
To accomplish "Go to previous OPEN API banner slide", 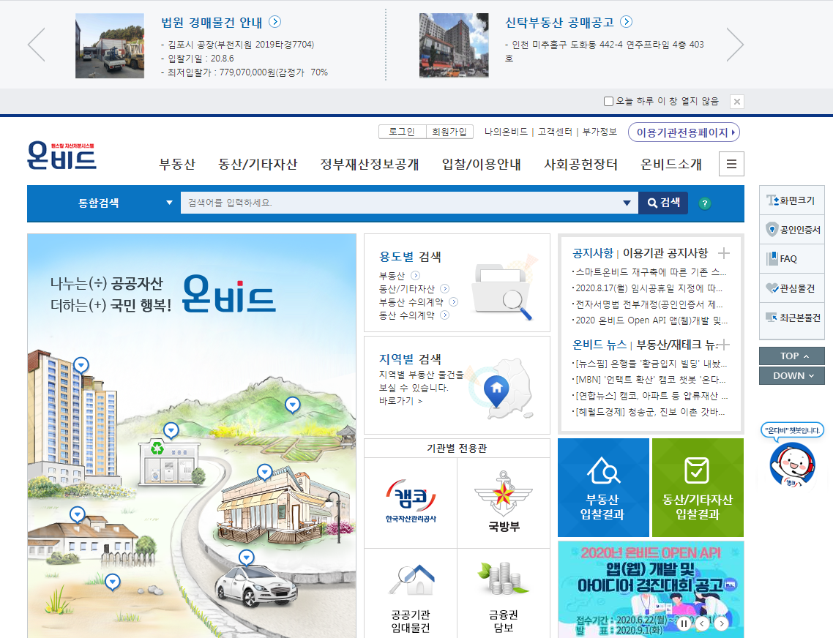I will point(702,623).
